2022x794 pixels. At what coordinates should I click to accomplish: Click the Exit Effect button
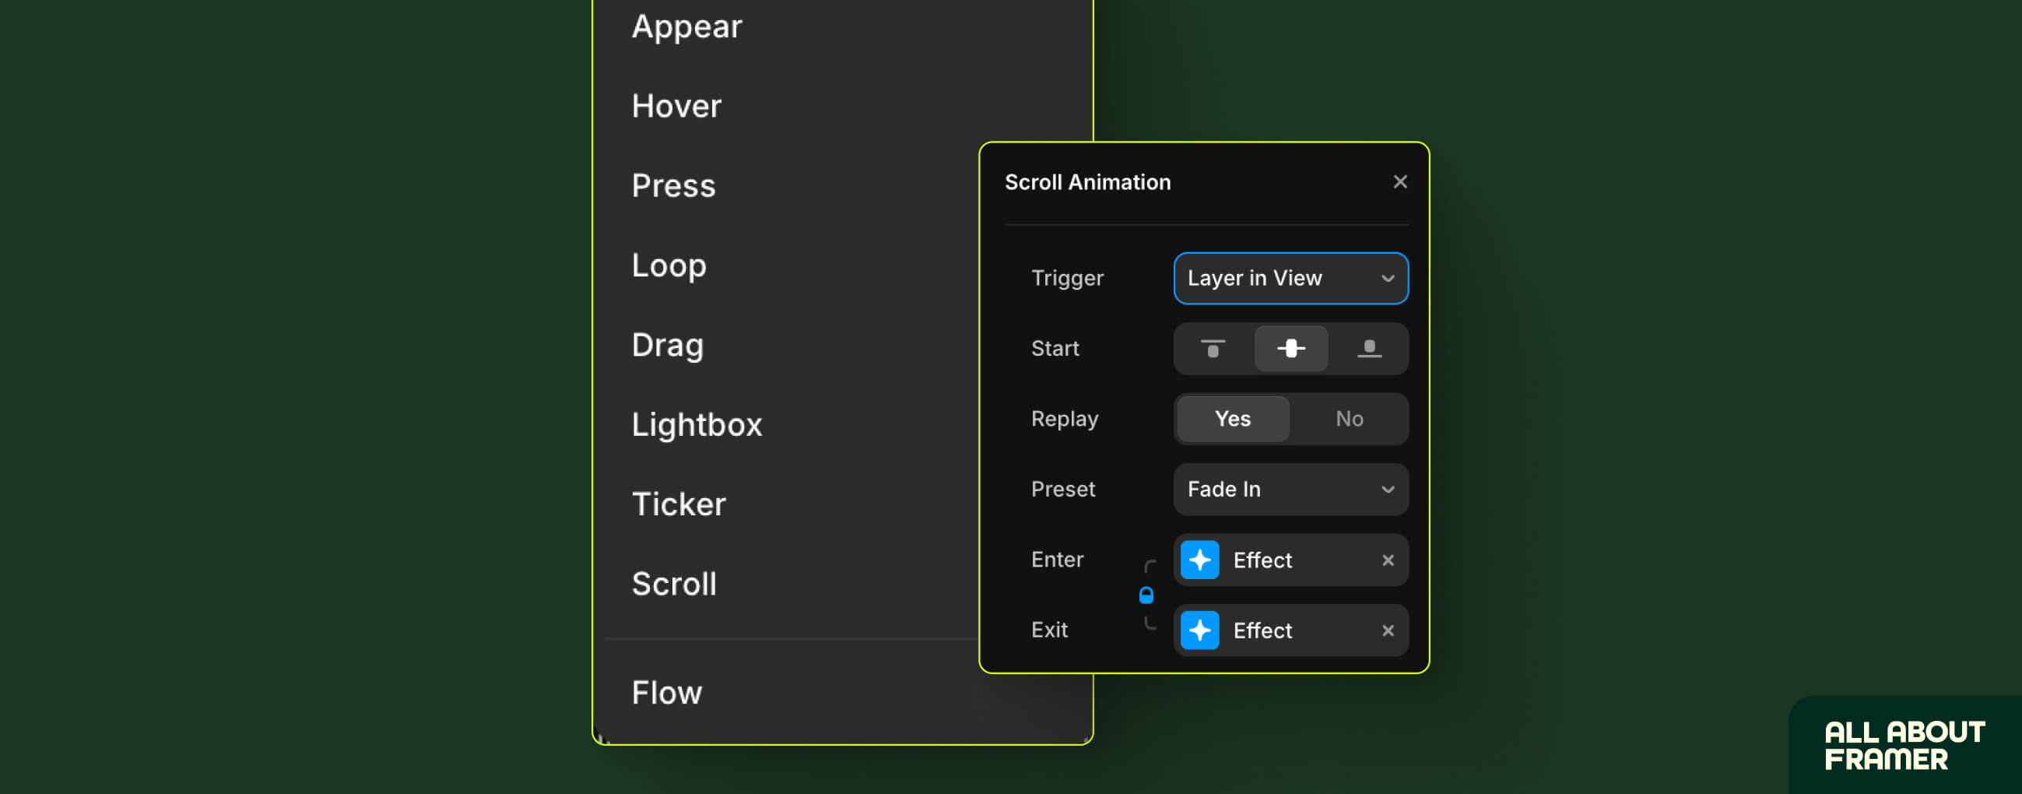(x=1290, y=630)
